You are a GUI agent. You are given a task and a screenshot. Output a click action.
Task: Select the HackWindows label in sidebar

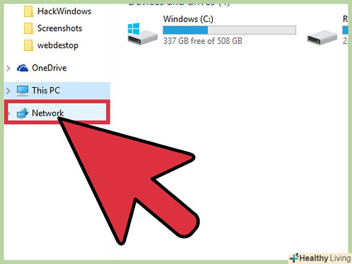point(64,11)
